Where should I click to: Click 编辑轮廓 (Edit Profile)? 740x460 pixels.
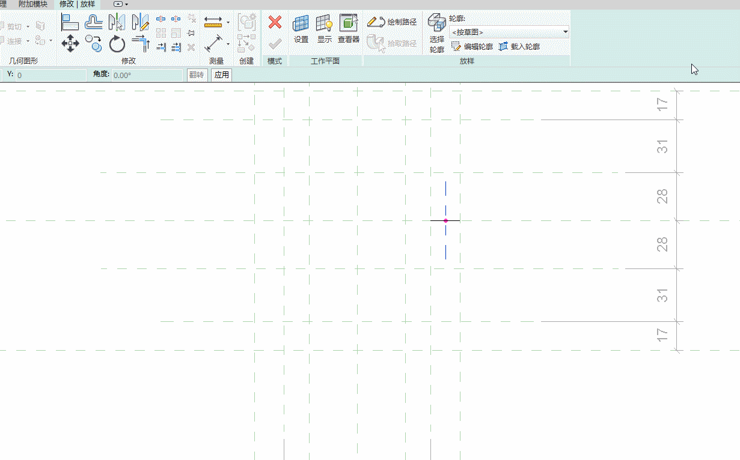pyautogui.click(x=472, y=46)
